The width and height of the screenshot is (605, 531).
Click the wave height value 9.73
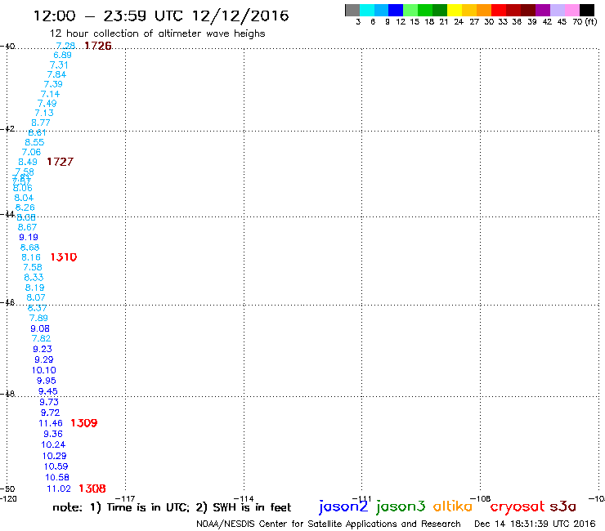coord(49,402)
